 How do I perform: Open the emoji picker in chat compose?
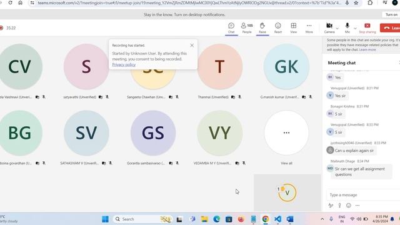349,206
